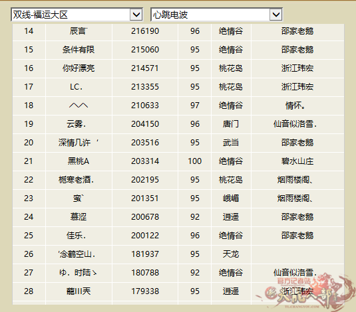Image resolution: width=356 pixels, height=312 pixels.
Task: Click score value 179338
Action: click(145, 291)
